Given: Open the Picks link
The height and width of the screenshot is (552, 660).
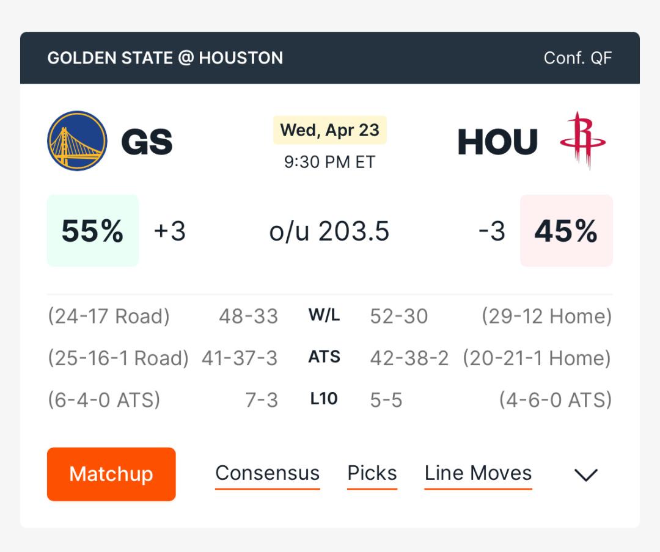Looking at the screenshot, I should point(372,474).
